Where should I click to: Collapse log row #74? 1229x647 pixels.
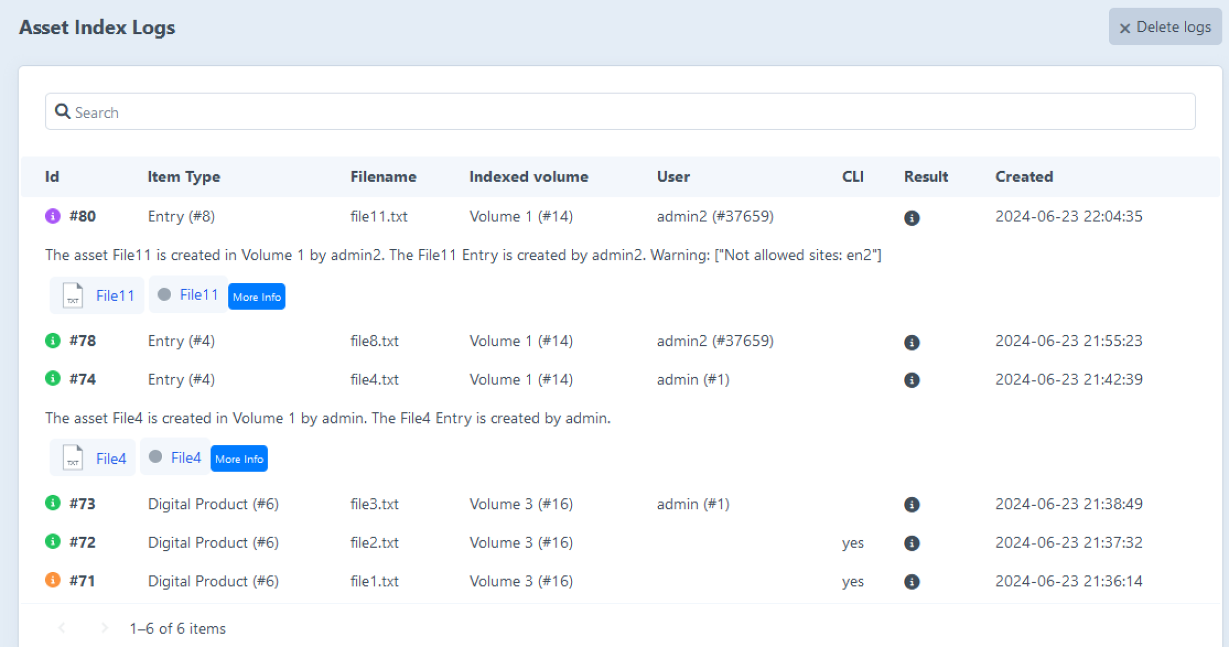pyautogui.click(x=620, y=379)
